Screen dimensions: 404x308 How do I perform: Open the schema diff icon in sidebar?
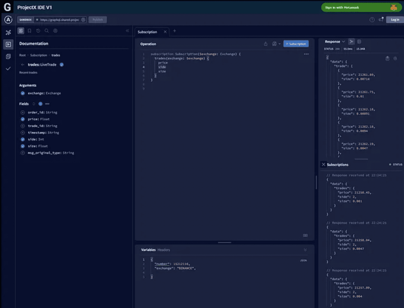8,56
